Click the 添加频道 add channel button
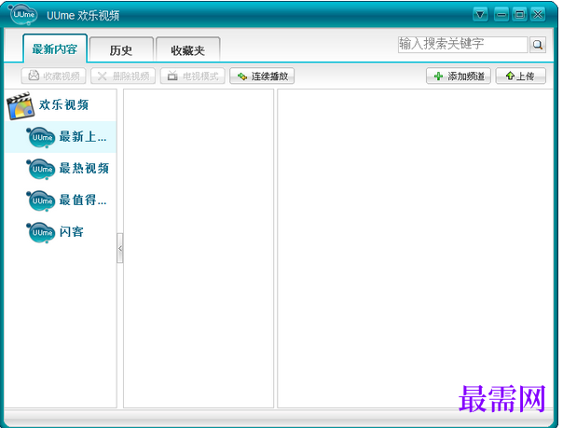This screenshot has height=428, width=563. pos(459,76)
